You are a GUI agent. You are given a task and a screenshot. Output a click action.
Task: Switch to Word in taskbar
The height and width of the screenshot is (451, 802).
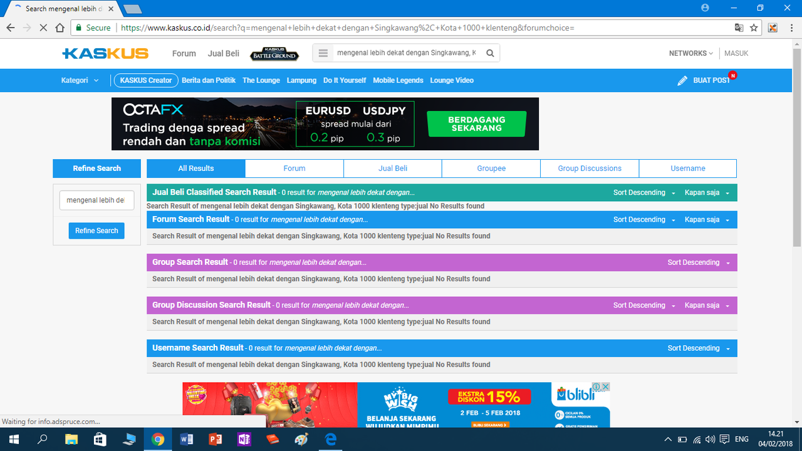point(187,439)
